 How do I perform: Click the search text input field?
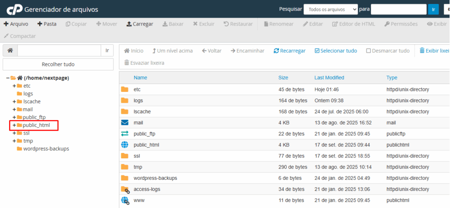[399, 9]
